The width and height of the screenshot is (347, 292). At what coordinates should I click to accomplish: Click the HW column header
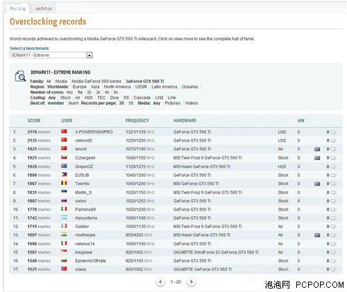(x=301, y=120)
